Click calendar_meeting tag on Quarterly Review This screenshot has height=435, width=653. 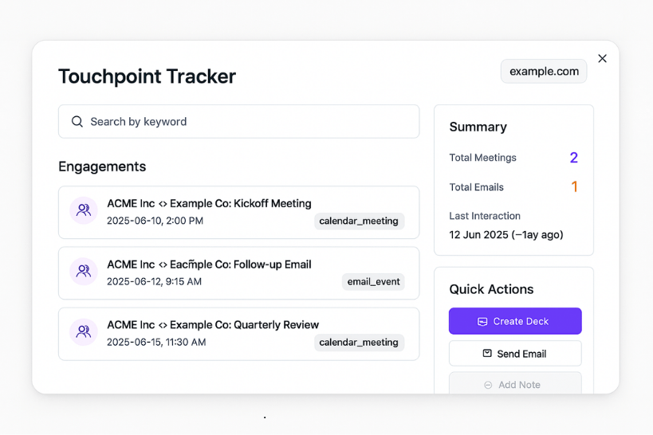359,343
